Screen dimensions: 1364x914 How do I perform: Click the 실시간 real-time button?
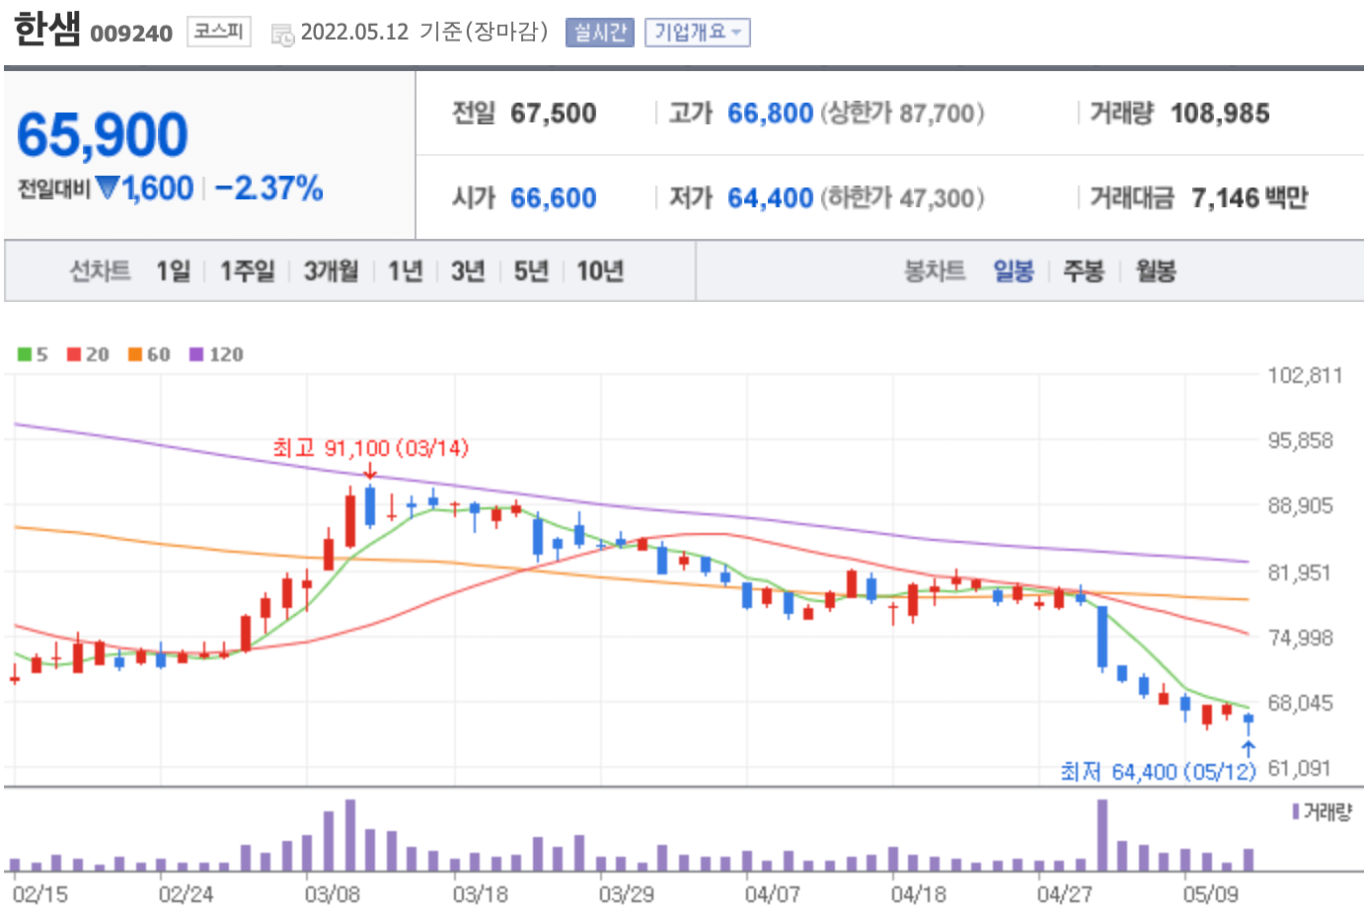599,33
